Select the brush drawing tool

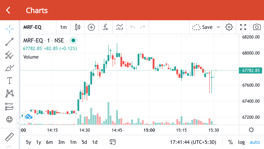[x=10, y=68]
